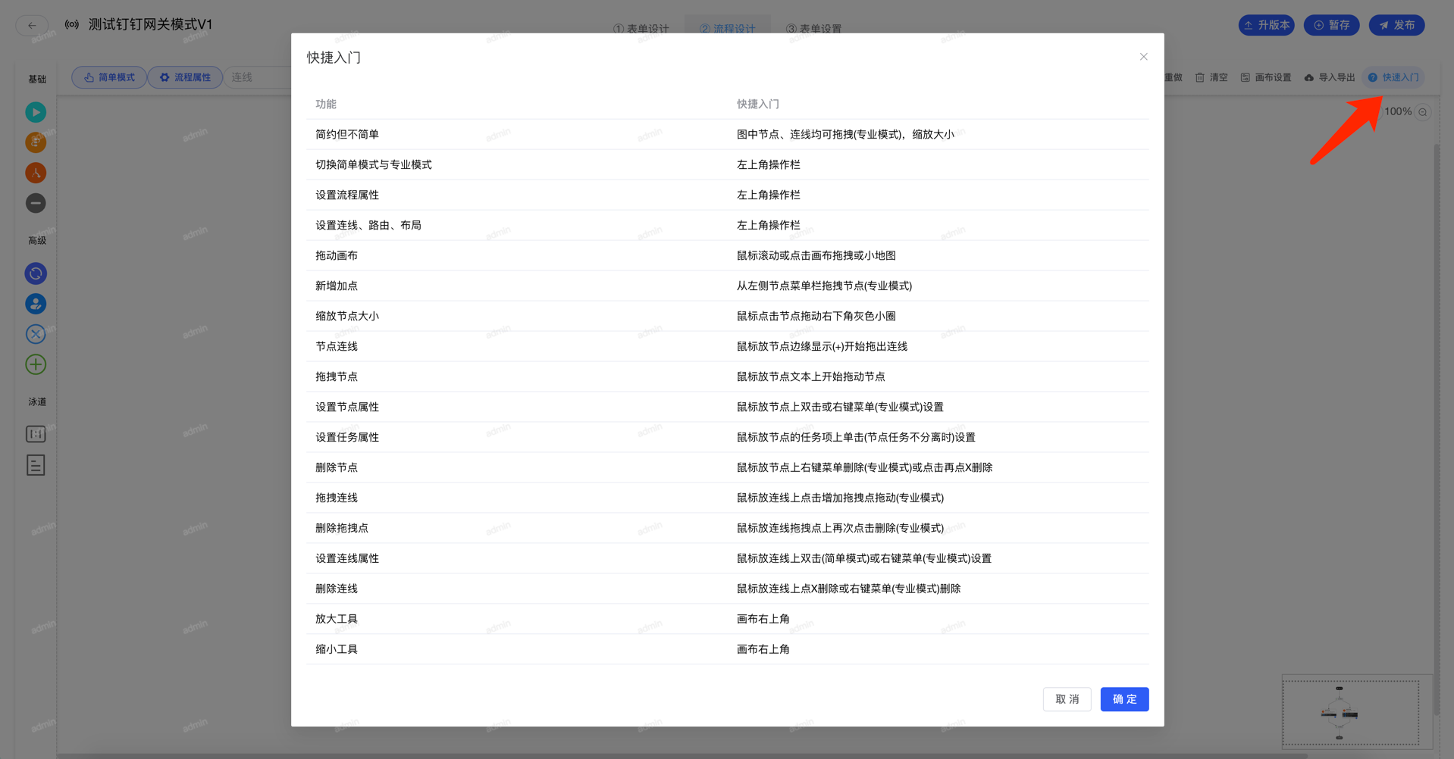
Task: Select the horizontal swimlane icon
Action: [36, 434]
